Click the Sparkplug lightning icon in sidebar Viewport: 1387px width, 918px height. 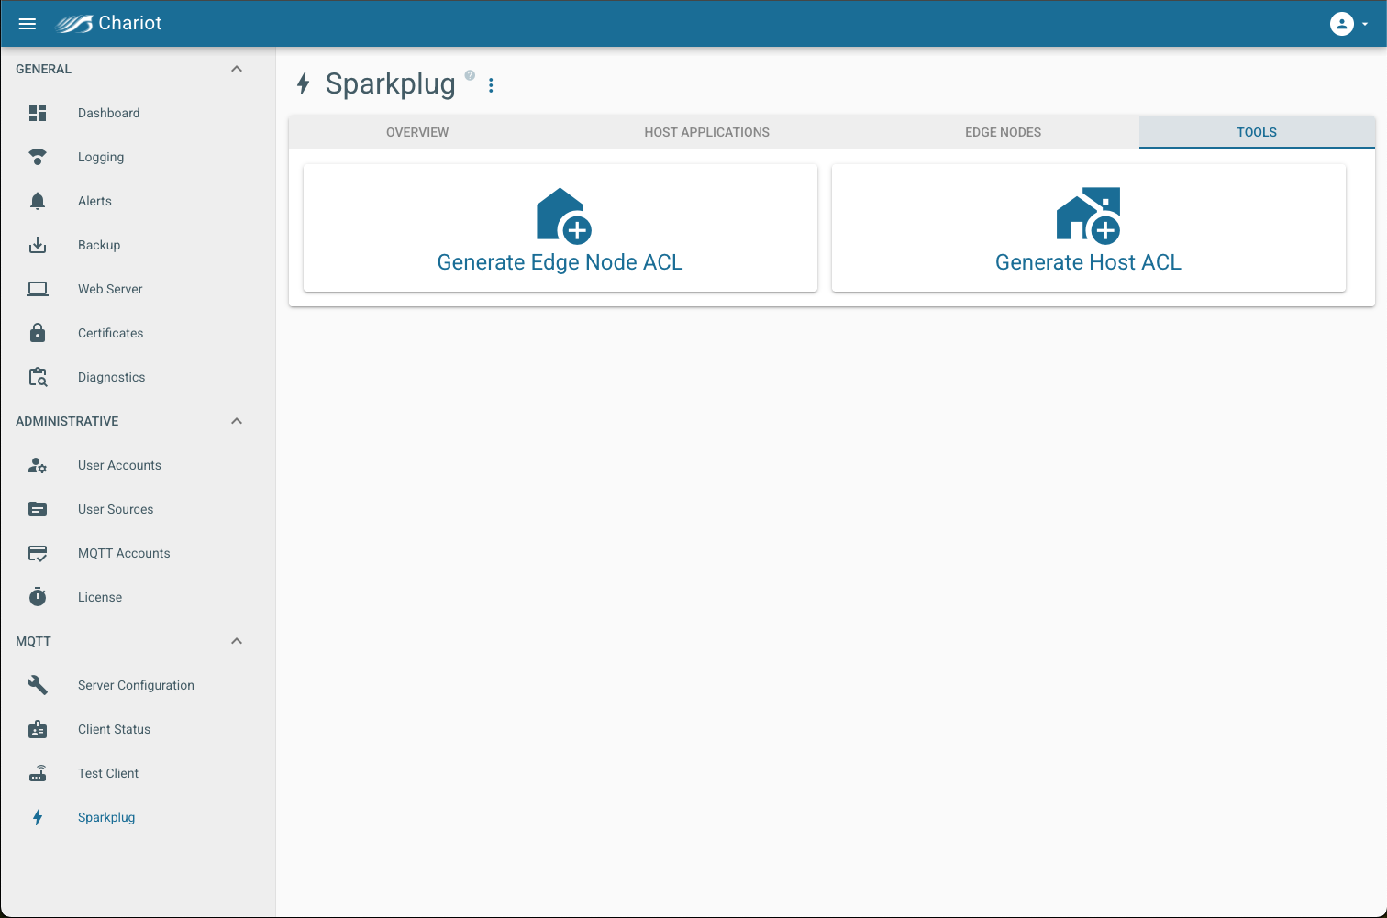(x=38, y=817)
